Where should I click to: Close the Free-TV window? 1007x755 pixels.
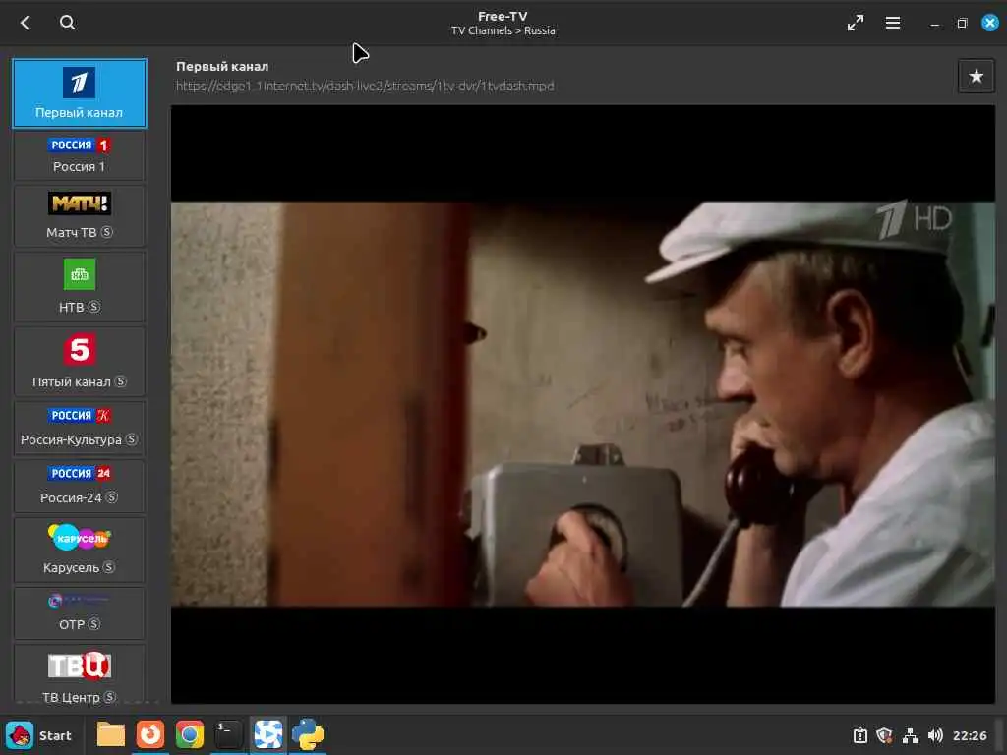point(989,24)
